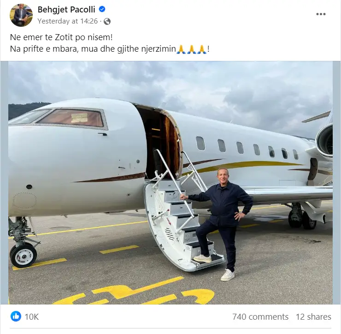Click the blue verified badge icon
Viewport: 341px width, 334px height.
point(102,9)
